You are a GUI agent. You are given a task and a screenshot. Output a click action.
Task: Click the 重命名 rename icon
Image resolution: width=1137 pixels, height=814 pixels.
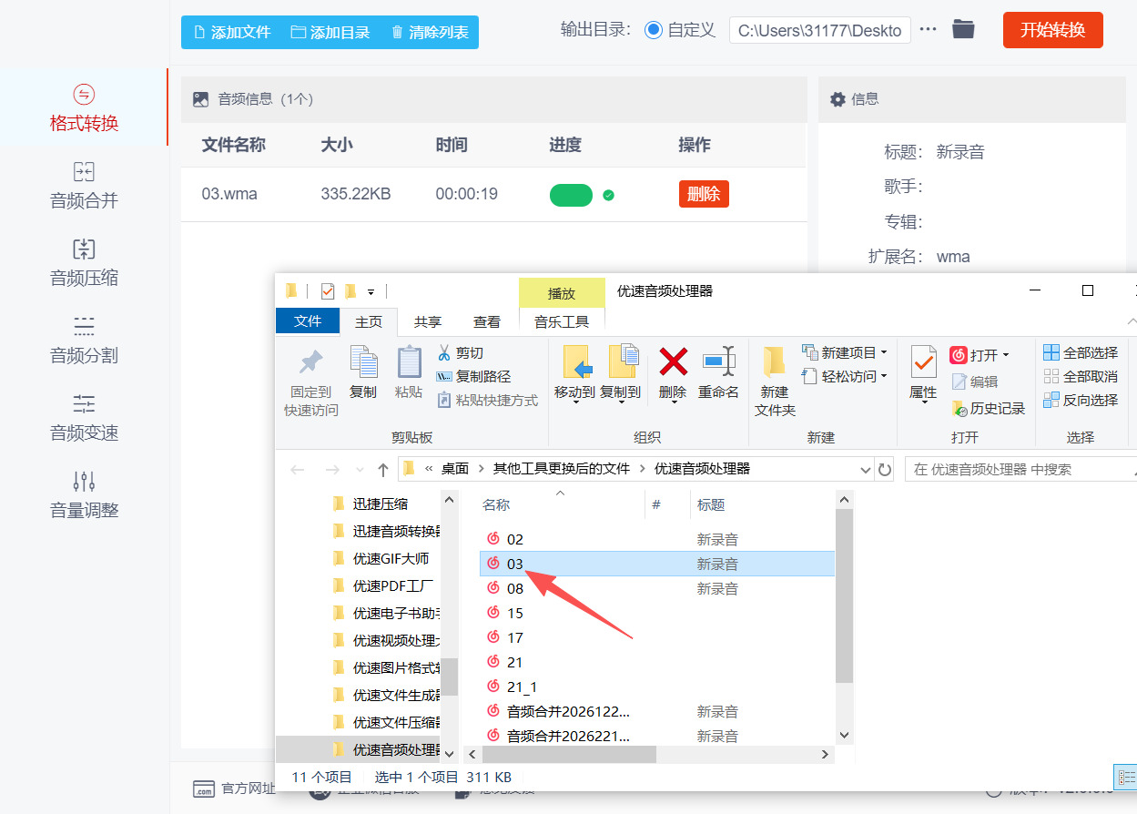click(718, 362)
